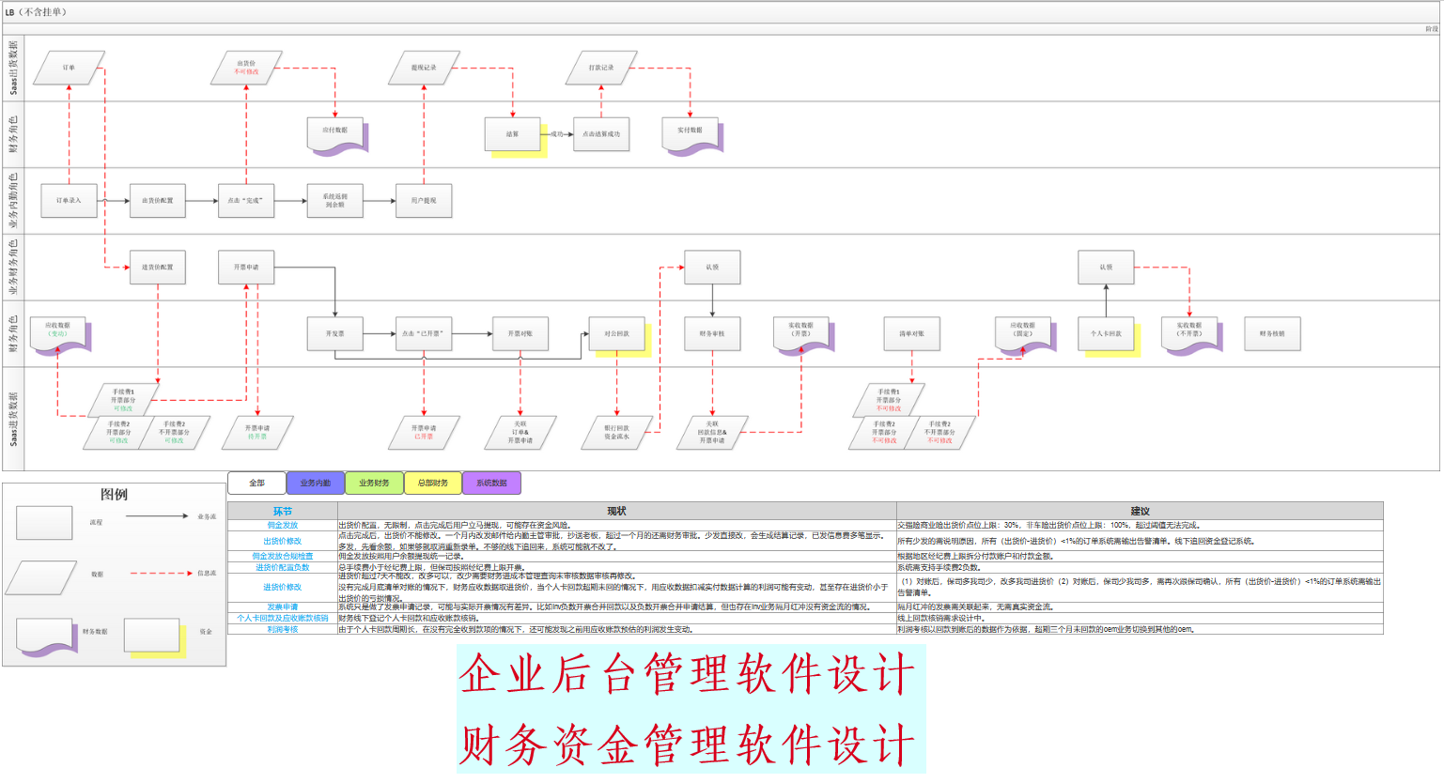Click the 出货价修改 table link
Screen dimensions: 1444x783
tap(282, 541)
